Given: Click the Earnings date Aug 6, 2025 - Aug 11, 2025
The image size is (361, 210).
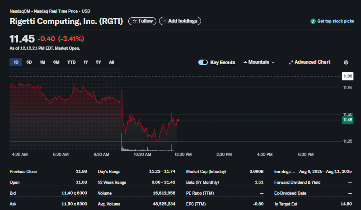Looking at the screenshot, I should click(x=325, y=171).
